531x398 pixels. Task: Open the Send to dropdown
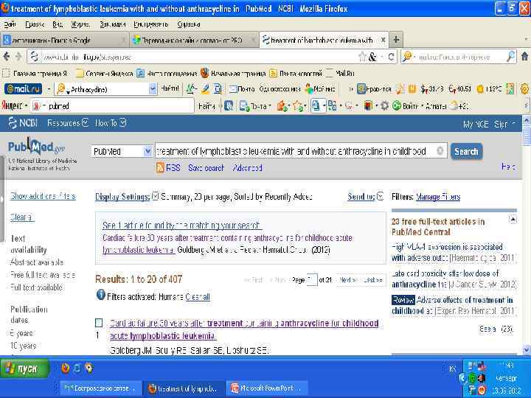tap(365, 196)
